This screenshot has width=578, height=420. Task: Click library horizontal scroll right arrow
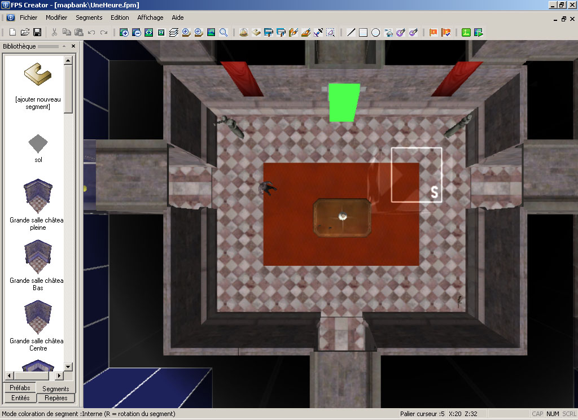59,376
